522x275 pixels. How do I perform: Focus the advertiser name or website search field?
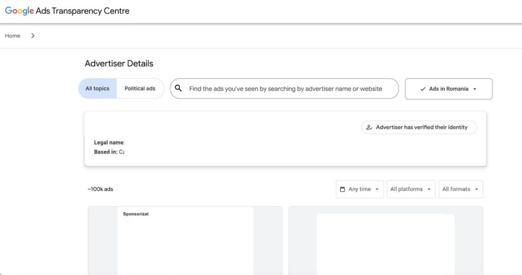285,89
